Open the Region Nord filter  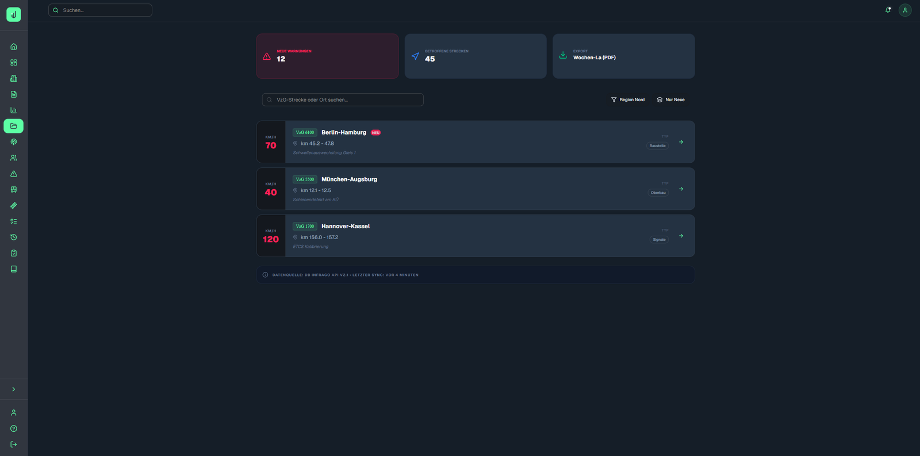pos(627,99)
